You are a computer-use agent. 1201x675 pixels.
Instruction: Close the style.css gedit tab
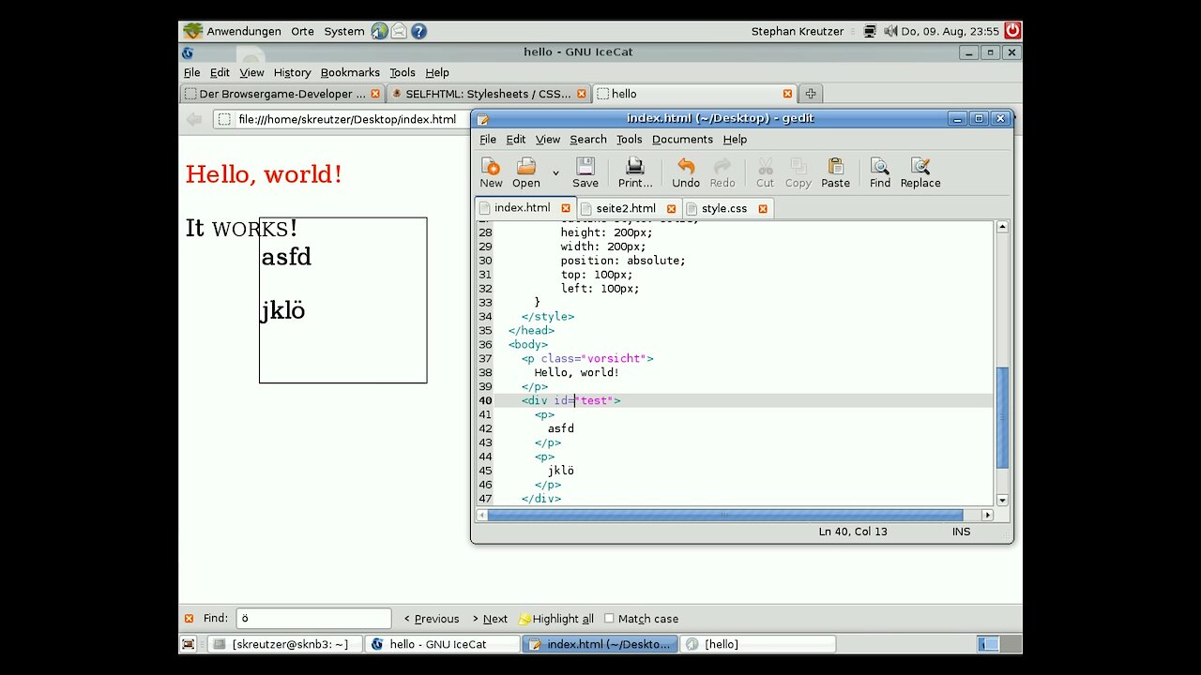pos(763,208)
